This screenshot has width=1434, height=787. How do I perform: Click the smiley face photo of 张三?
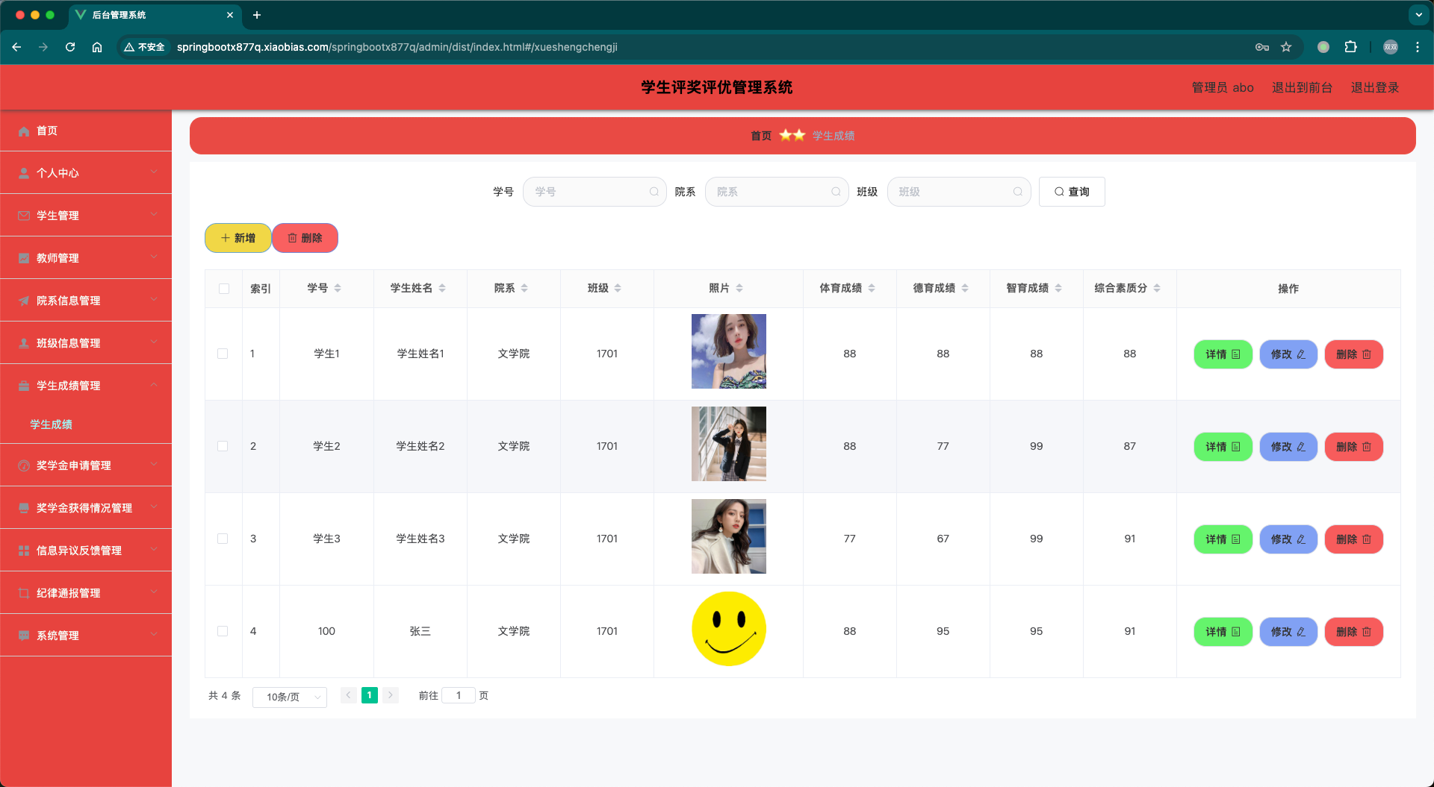[x=729, y=629]
